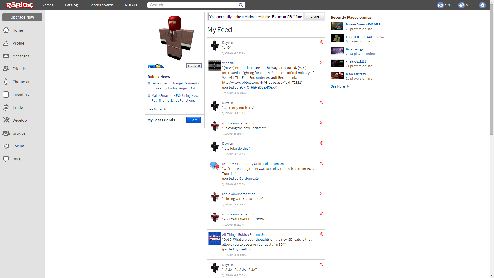This screenshot has width=494, height=278.
Task: Open CeeHD profile link
Action: 244,249
